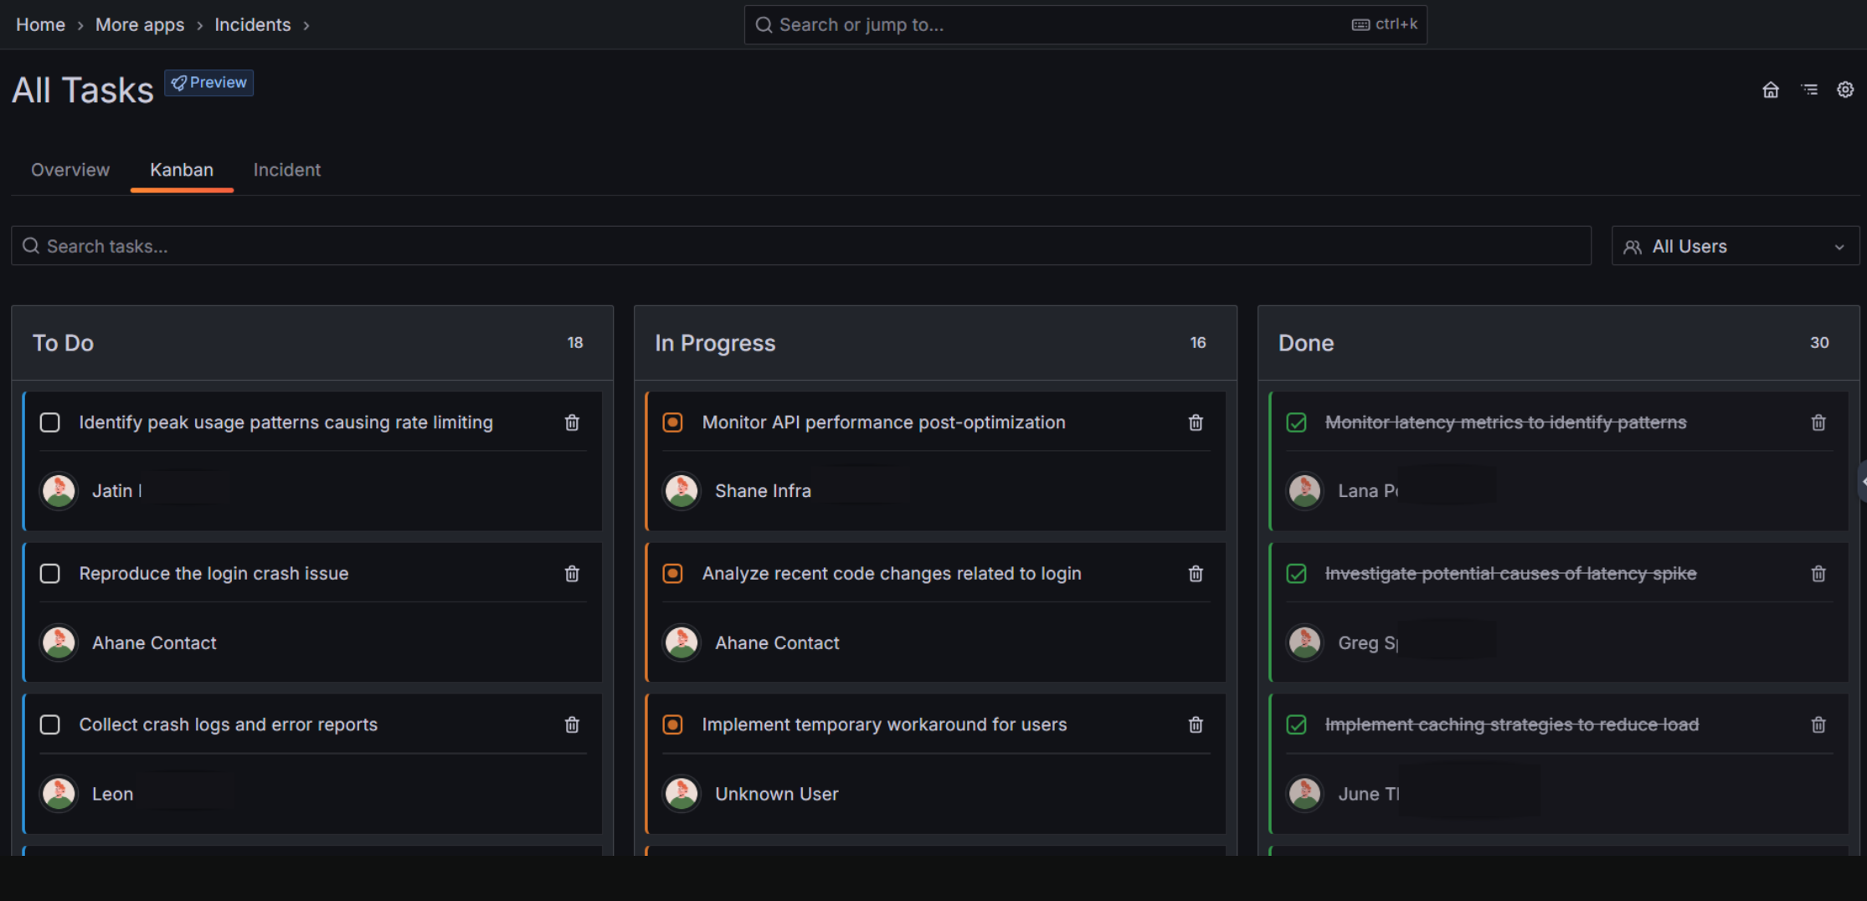The width and height of the screenshot is (1867, 901).
Task: Open the All Users filter dropdown
Action: click(x=1735, y=246)
